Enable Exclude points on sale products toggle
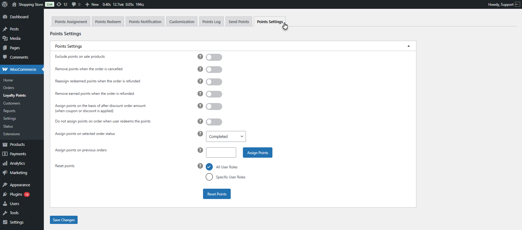Viewport: 522px width, 230px height. (214, 57)
